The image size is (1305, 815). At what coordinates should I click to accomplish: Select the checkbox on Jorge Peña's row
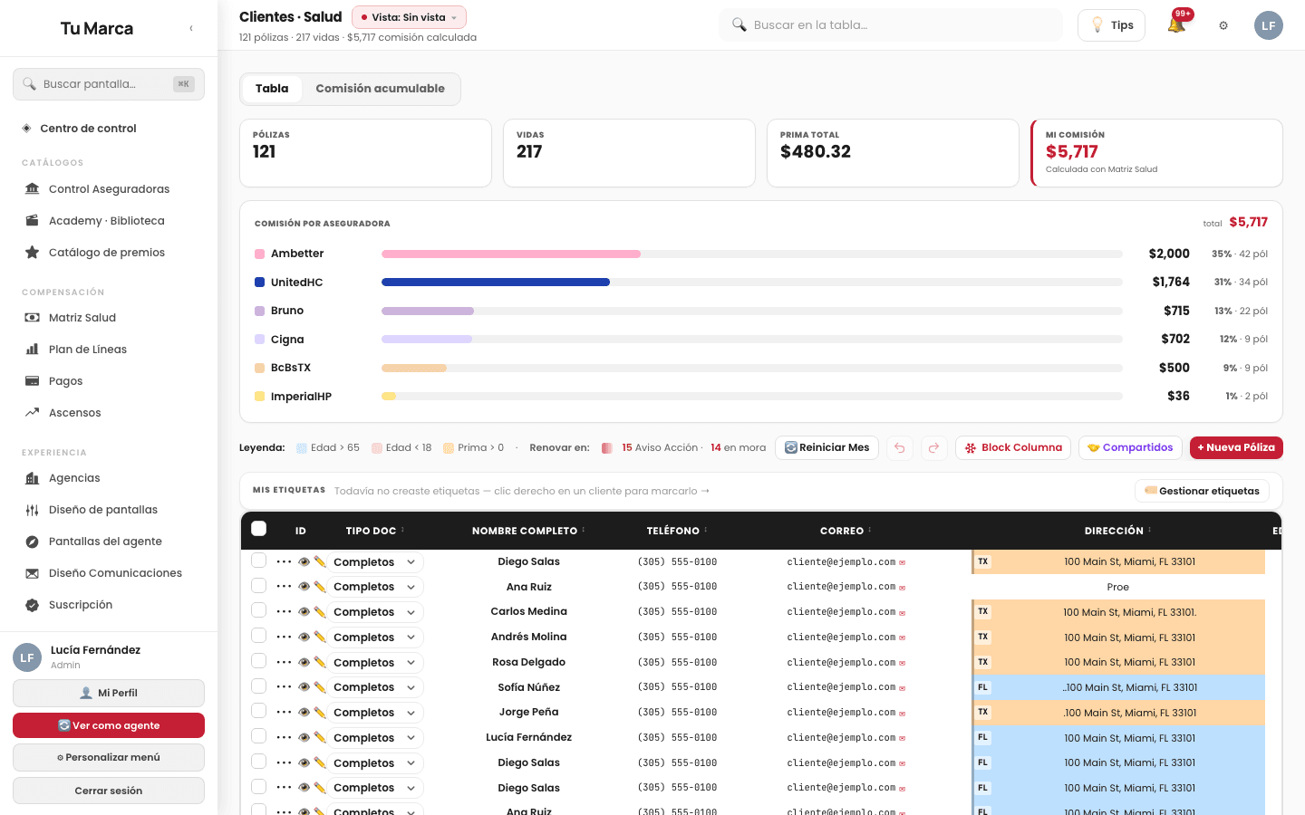259,712
